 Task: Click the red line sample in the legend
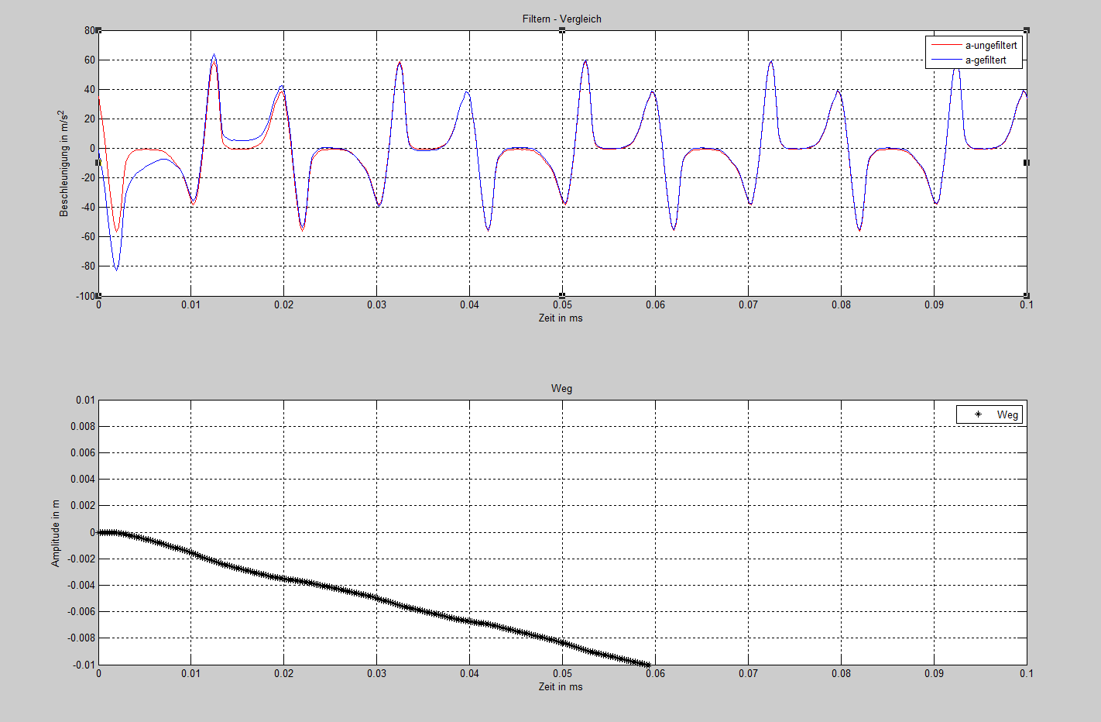pos(945,46)
